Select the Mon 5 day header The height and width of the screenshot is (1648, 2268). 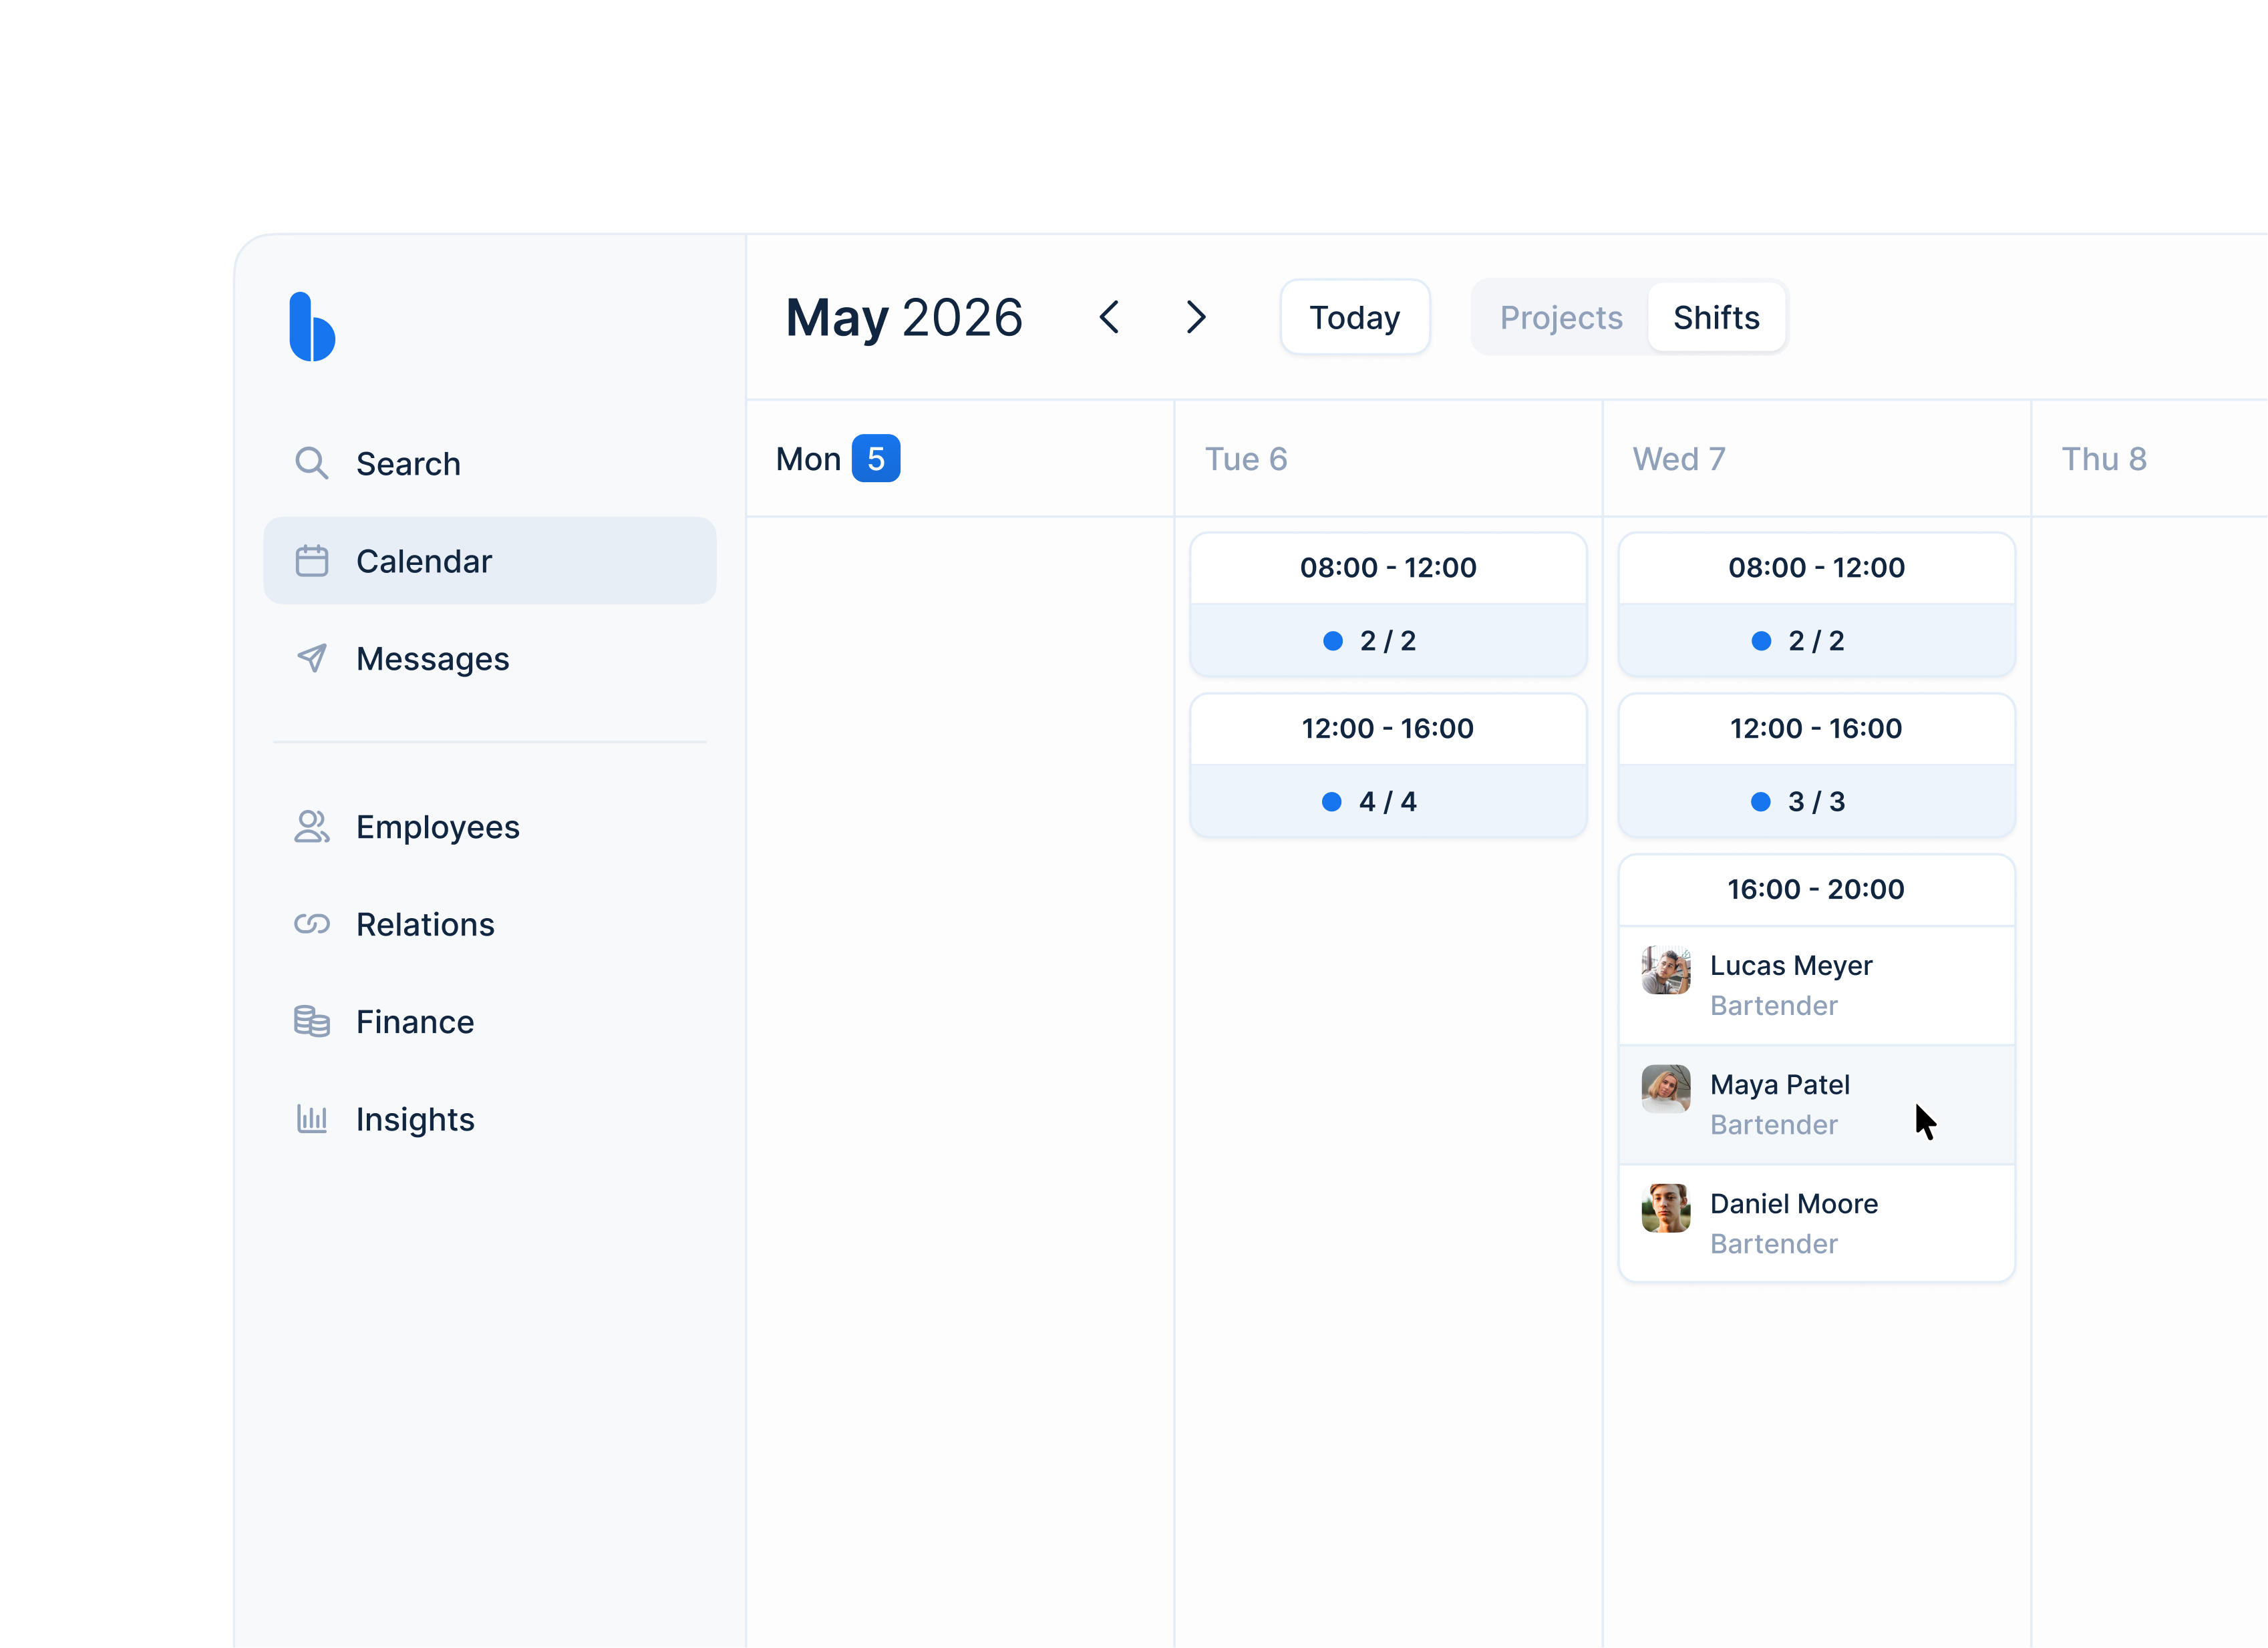[838, 459]
